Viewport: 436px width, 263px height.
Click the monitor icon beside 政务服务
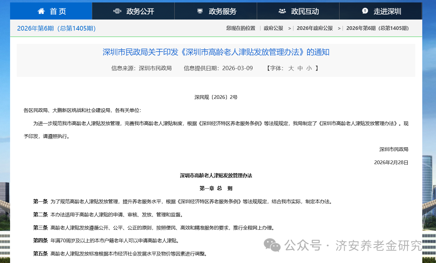click(200, 11)
